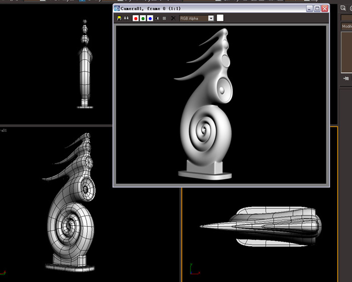Image resolution: width=352 pixels, height=282 pixels.
Task: Toggle monochrome display in render window
Action: pos(164,18)
